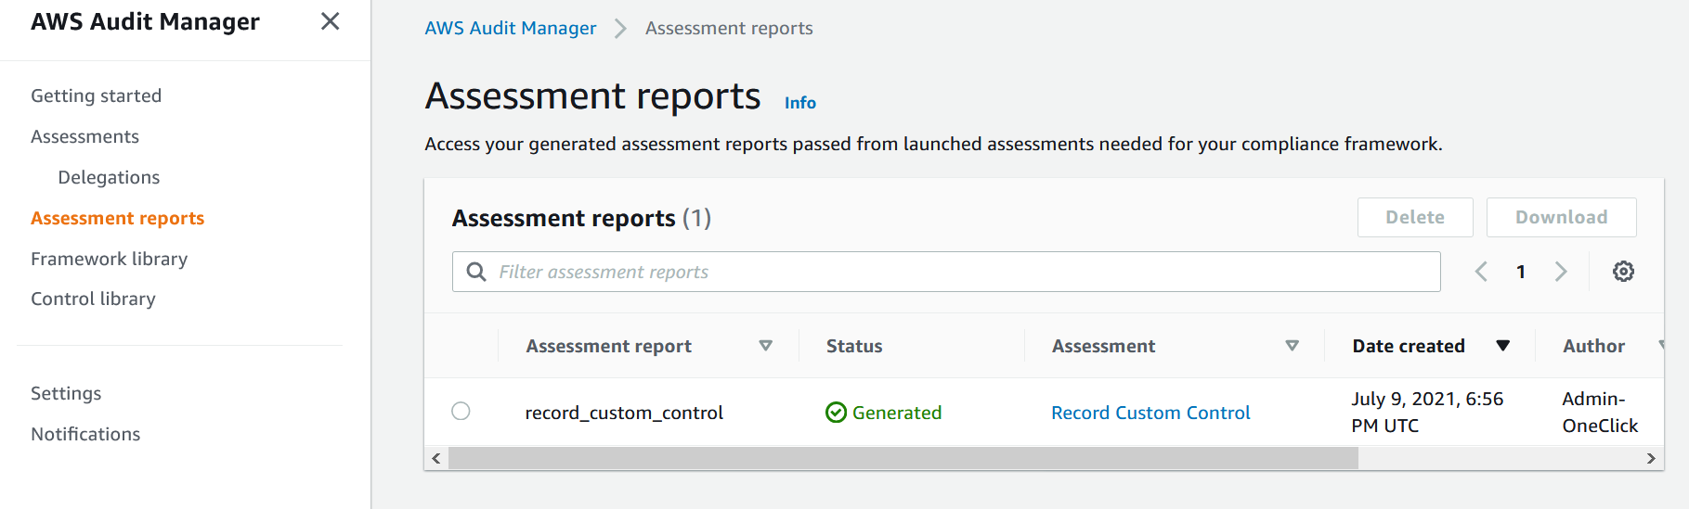This screenshot has width=1689, height=509.
Task: Close the AWS Audit Manager side panel
Action: (330, 21)
